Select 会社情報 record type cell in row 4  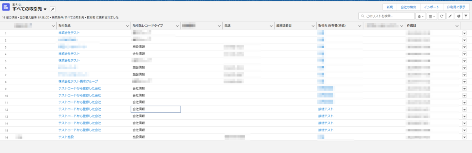(156, 54)
